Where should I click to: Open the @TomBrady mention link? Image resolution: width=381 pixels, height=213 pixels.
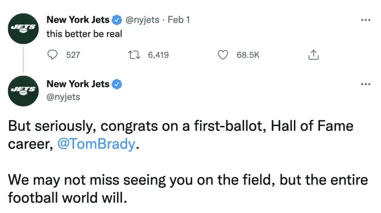coord(96,145)
